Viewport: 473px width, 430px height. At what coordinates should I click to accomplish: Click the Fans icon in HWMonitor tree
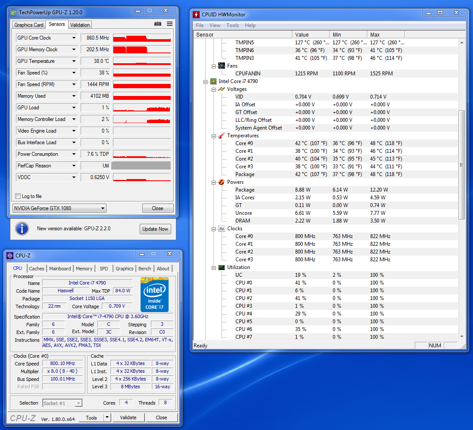(222, 66)
